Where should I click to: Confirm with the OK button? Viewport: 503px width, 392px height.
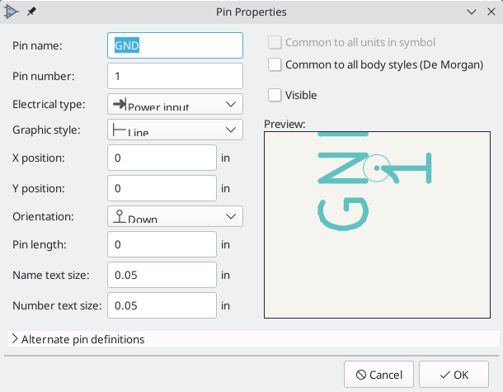(454, 375)
